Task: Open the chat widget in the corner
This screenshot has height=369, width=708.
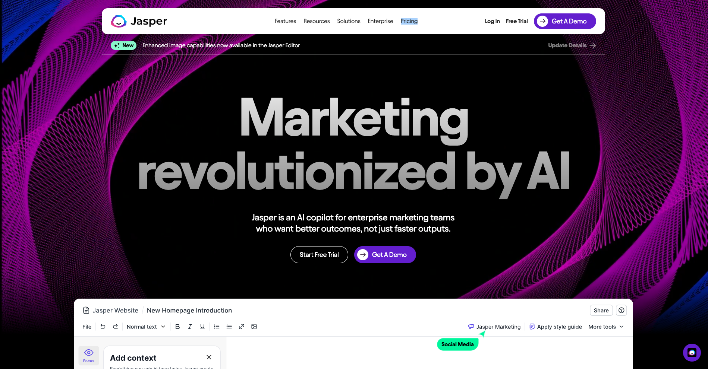Action: pos(692,352)
